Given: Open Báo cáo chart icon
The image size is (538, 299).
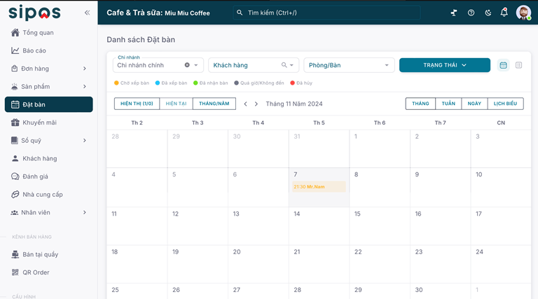Looking at the screenshot, I should point(15,50).
